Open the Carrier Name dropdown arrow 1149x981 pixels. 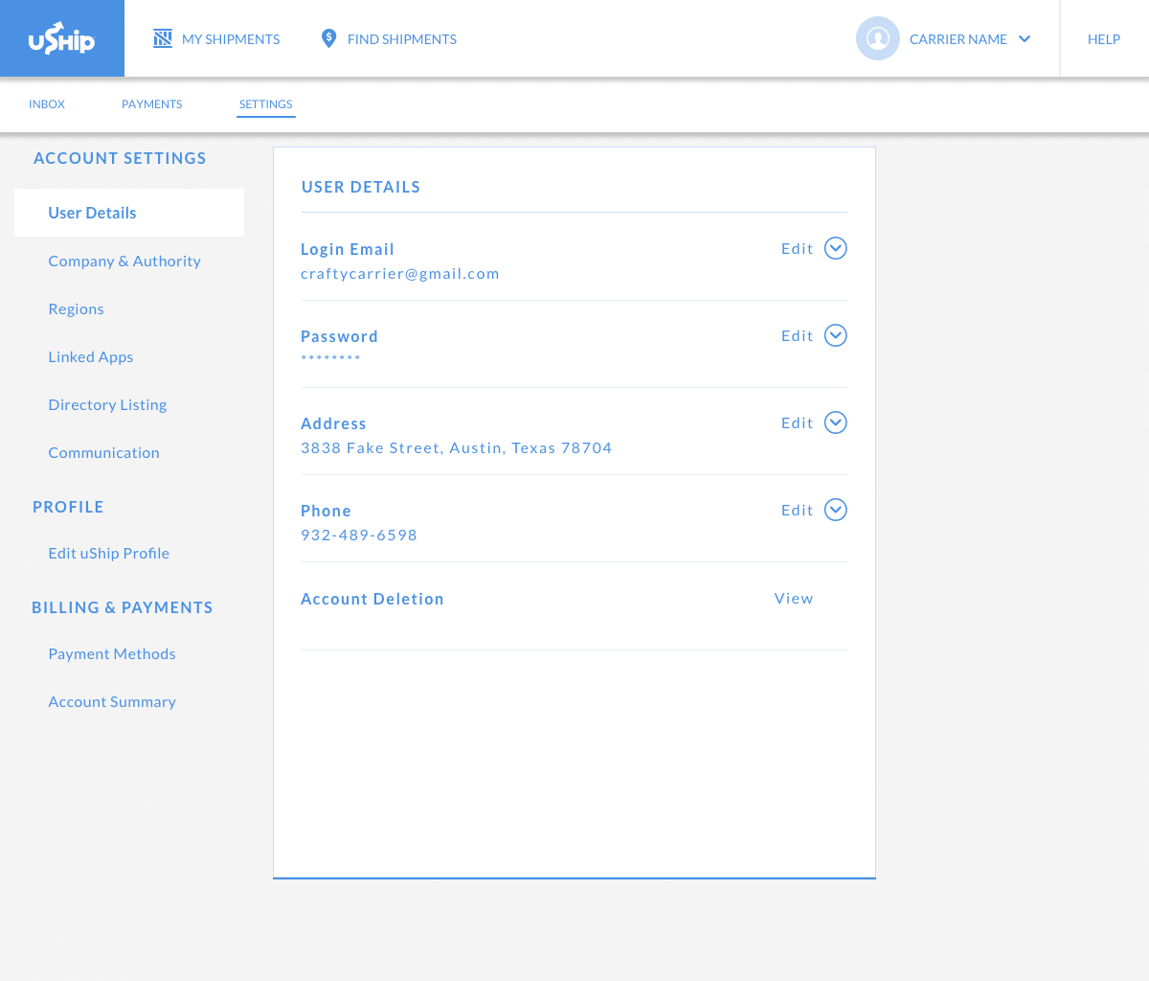click(x=1025, y=39)
